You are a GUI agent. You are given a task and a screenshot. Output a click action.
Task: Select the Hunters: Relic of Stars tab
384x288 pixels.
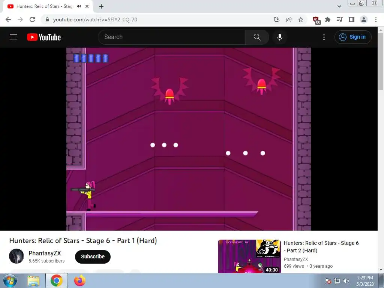coord(48,6)
